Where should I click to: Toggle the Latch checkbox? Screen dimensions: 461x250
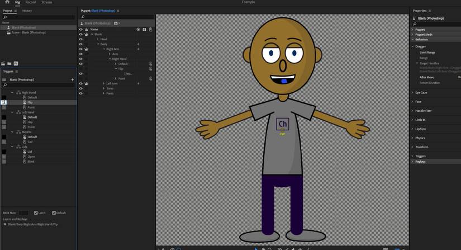point(36,213)
